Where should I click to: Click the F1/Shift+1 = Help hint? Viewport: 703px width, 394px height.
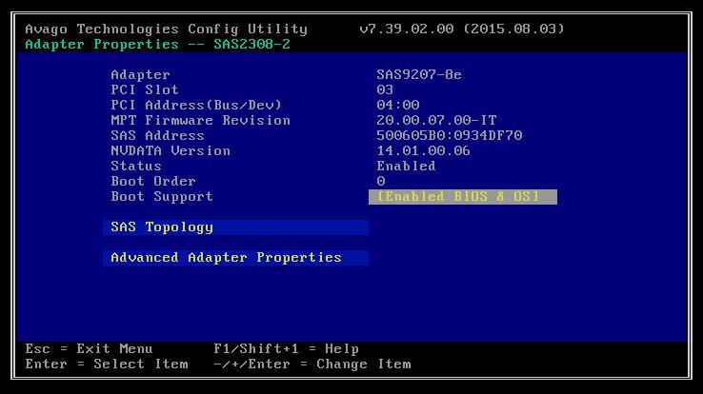286,349
